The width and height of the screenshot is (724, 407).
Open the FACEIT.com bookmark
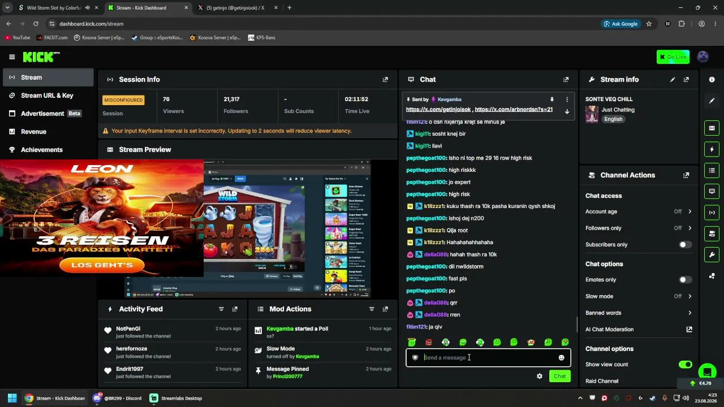coord(51,38)
